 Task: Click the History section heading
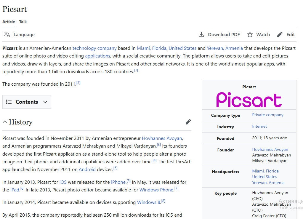[x=21, y=122]
